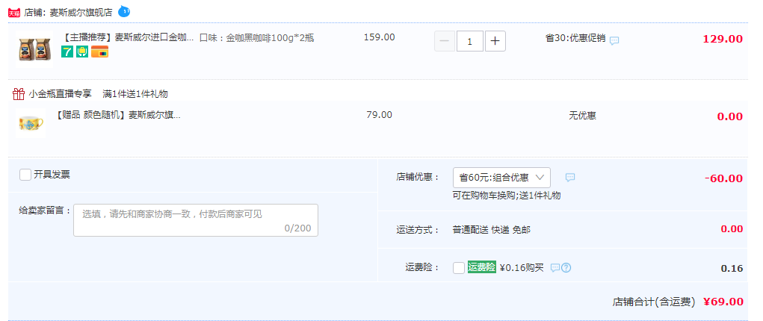Increase coffee quantity with the plus button
763x321 pixels.
pyautogui.click(x=495, y=41)
